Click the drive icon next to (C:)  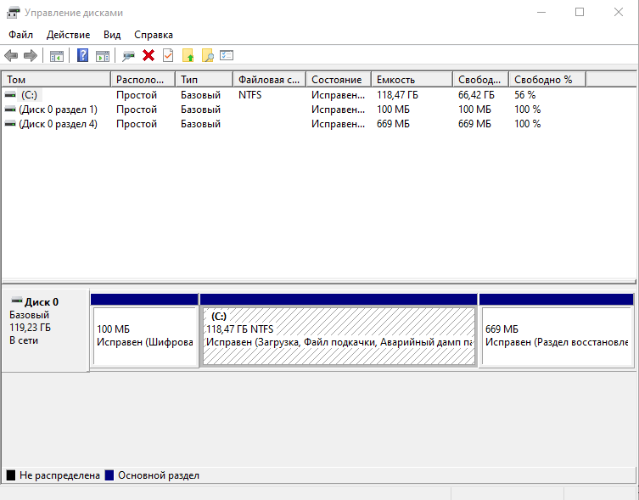point(10,94)
